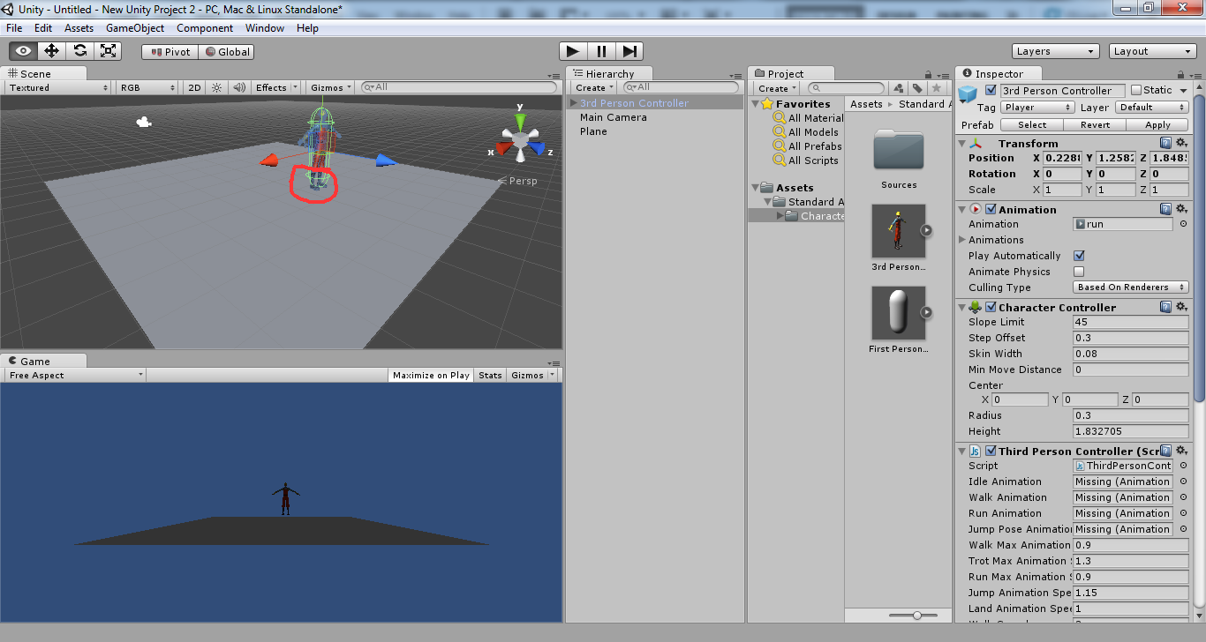
Task: Click Search by Type icon in Project panel
Action: (899, 88)
